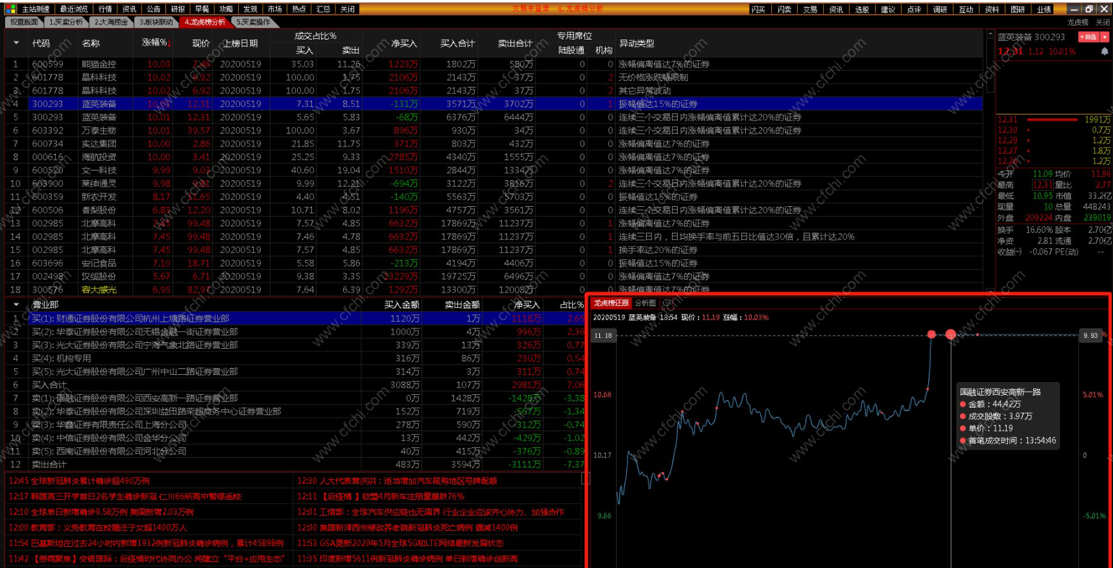Viewport: 1113px width, 568px height.
Task: Select 买(2) 华泰证券 无锡 brokerage row
Action: coord(135,332)
